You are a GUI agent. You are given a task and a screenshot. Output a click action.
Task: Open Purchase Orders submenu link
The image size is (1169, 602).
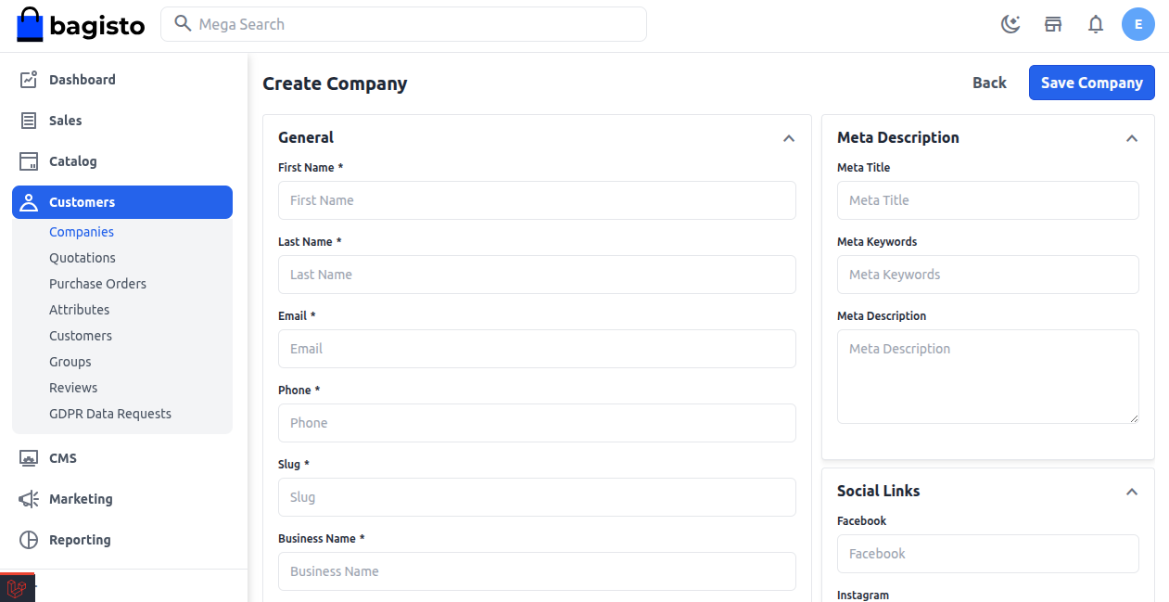[97, 284]
